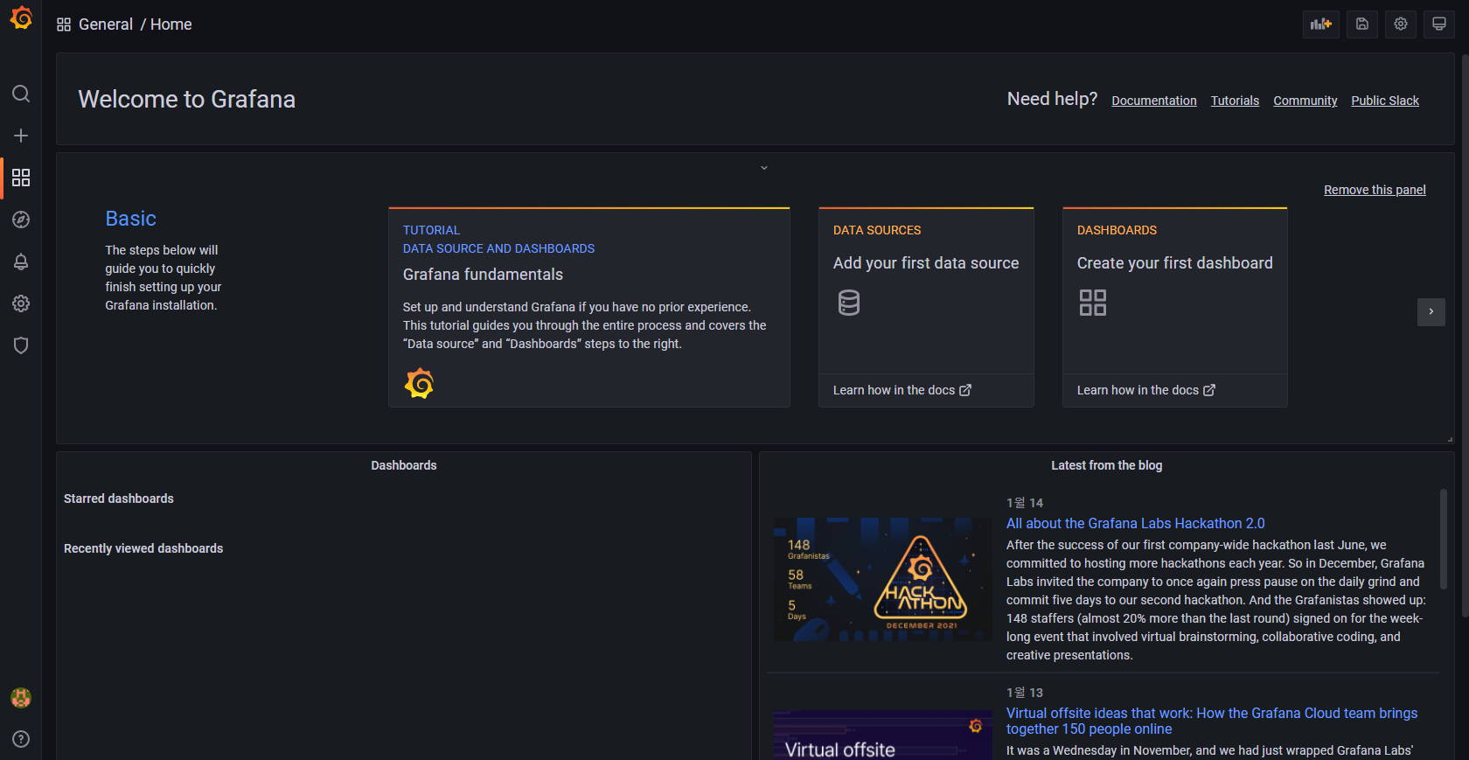Open the Configuration gear in the sidebar
This screenshot has height=760, width=1469.
pos(21,303)
